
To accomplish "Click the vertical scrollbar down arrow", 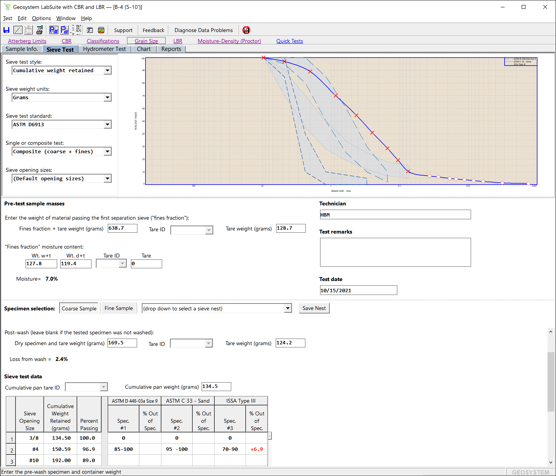I will pyautogui.click(x=551, y=462).
